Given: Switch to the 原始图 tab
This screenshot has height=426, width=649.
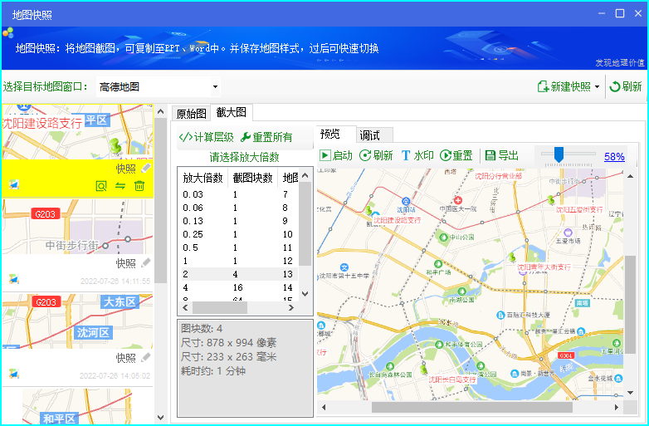Looking at the screenshot, I should tap(191, 114).
